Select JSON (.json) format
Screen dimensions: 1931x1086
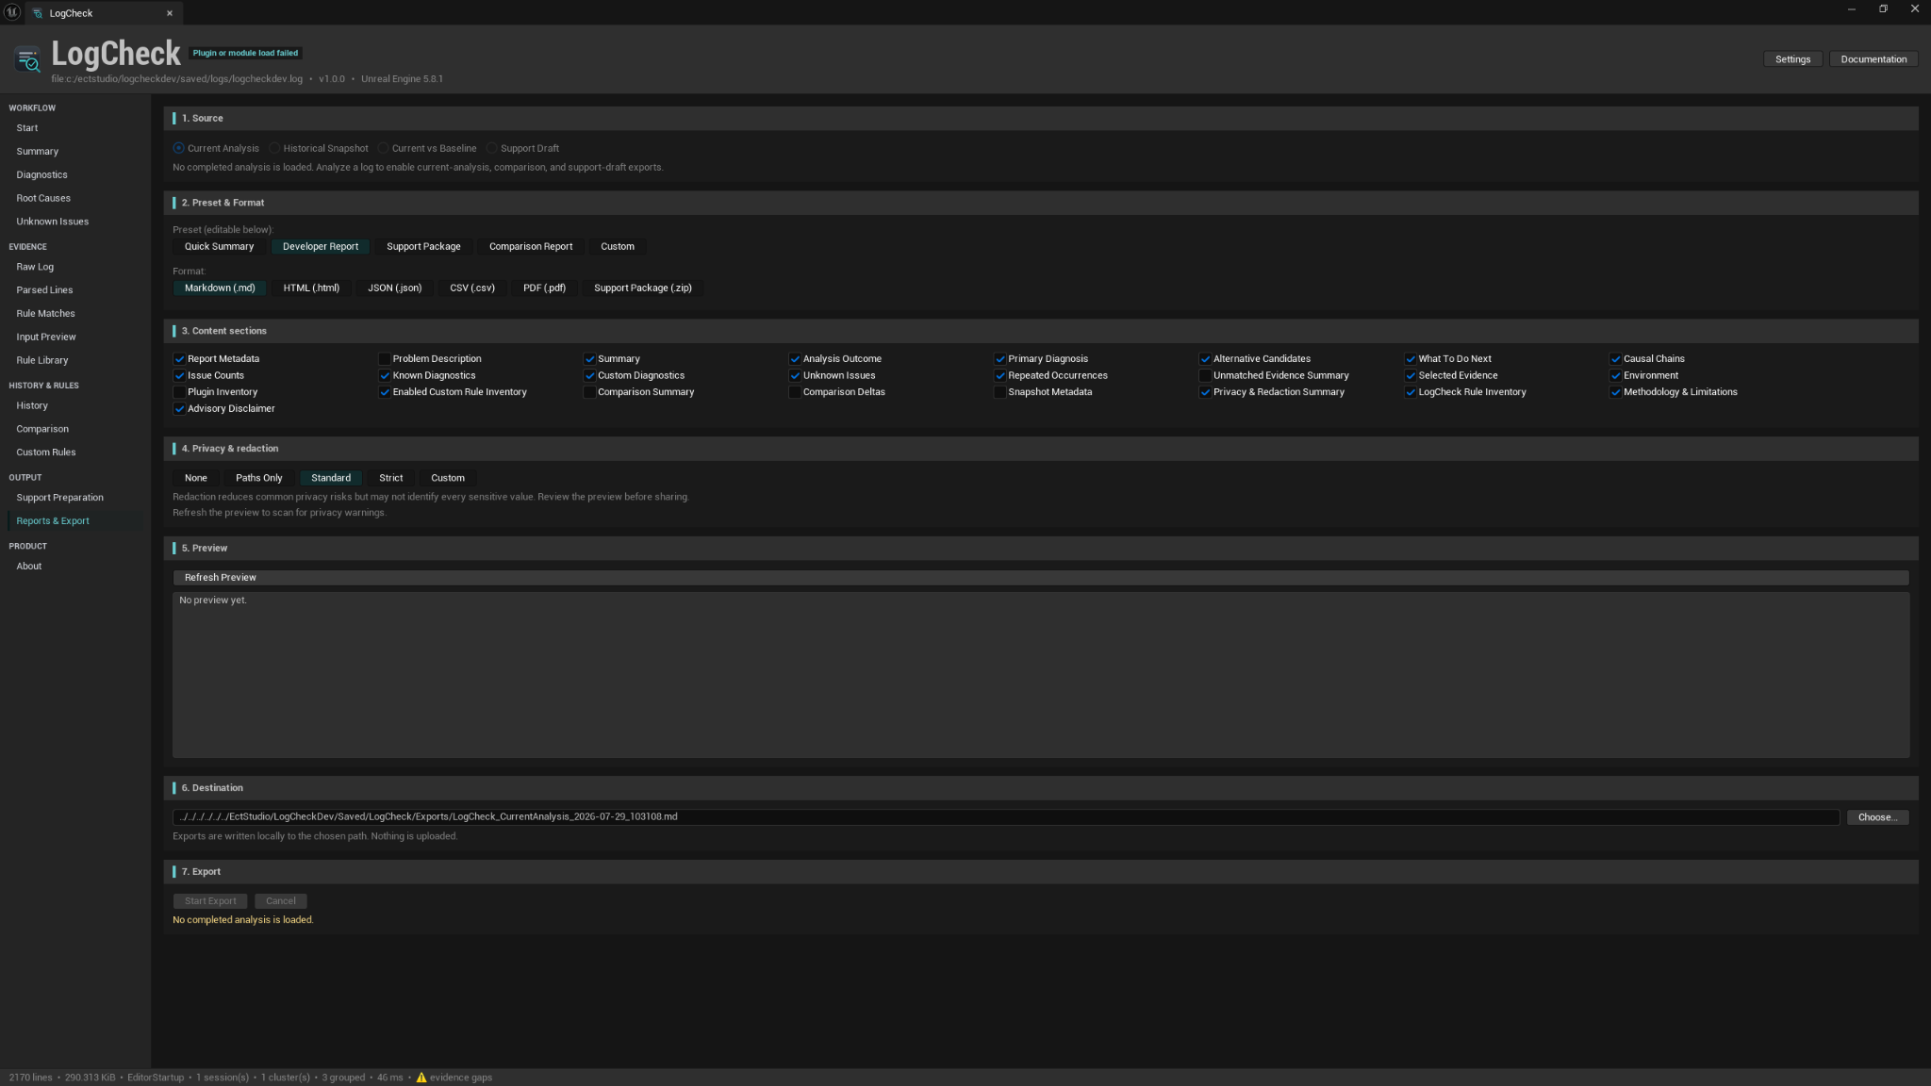394,288
